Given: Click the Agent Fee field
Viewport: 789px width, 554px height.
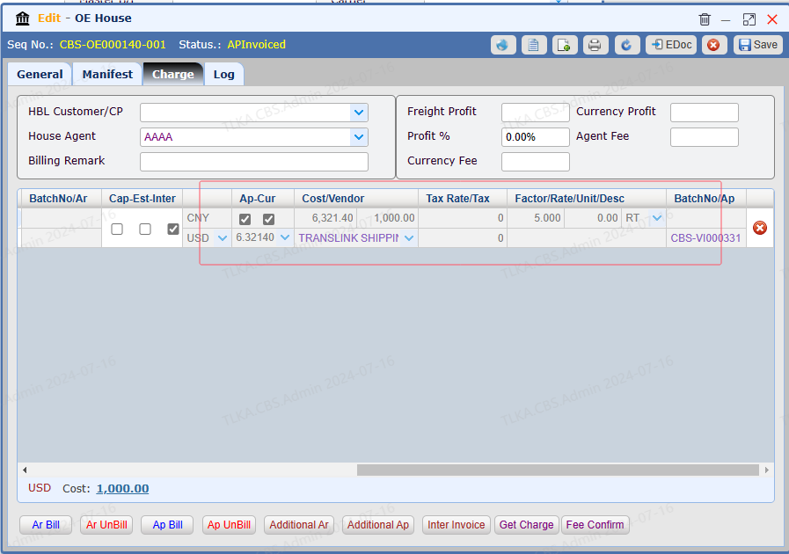Looking at the screenshot, I should point(705,137).
